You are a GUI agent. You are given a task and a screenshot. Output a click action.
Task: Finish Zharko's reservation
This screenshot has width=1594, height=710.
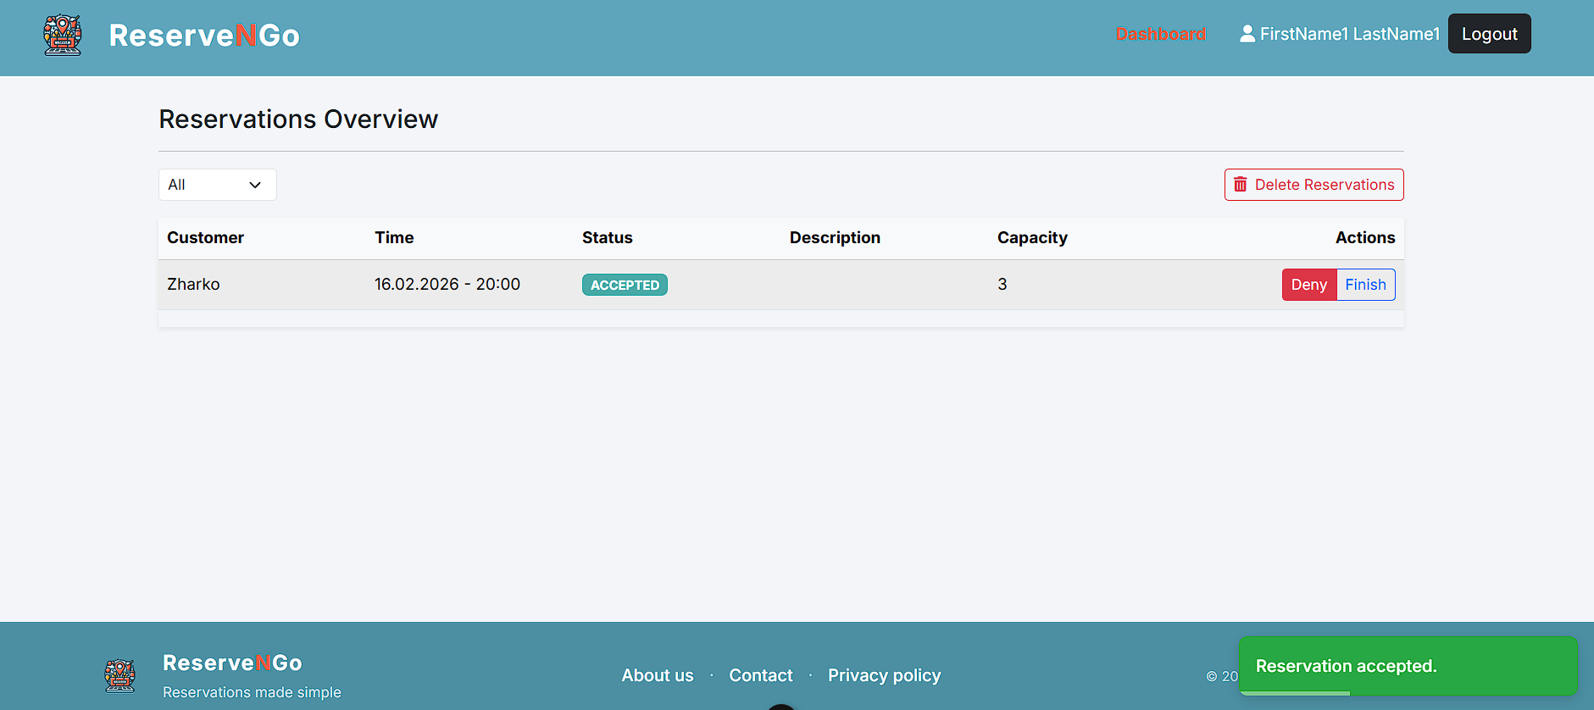point(1365,285)
